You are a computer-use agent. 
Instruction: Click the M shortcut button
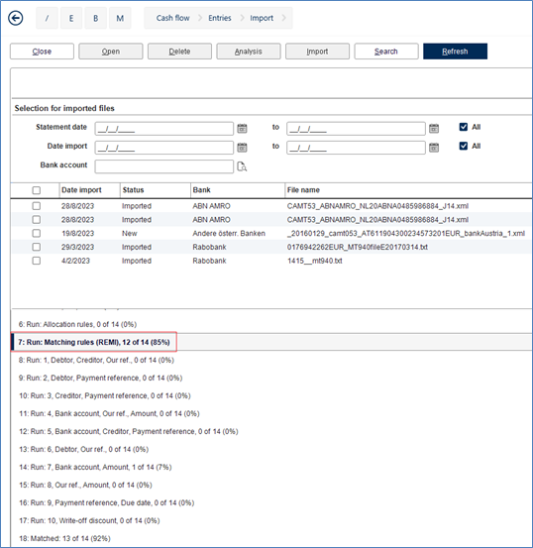click(x=120, y=18)
